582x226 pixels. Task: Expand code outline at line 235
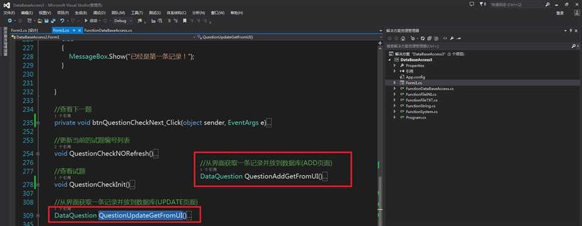(x=38, y=123)
